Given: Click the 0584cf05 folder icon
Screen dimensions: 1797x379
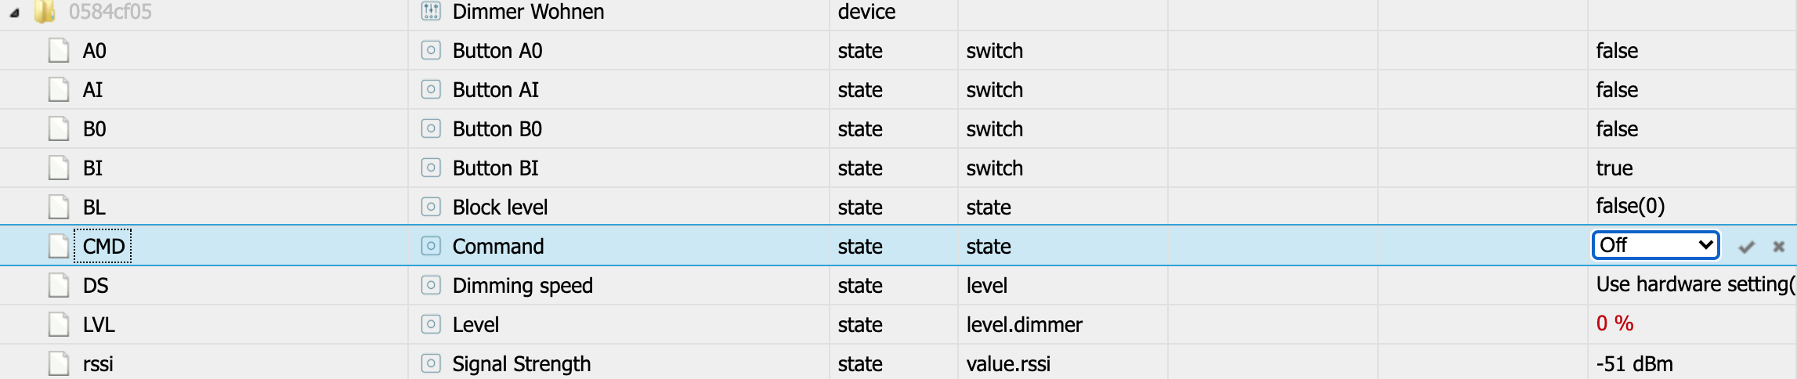Looking at the screenshot, I should [x=45, y=12].
